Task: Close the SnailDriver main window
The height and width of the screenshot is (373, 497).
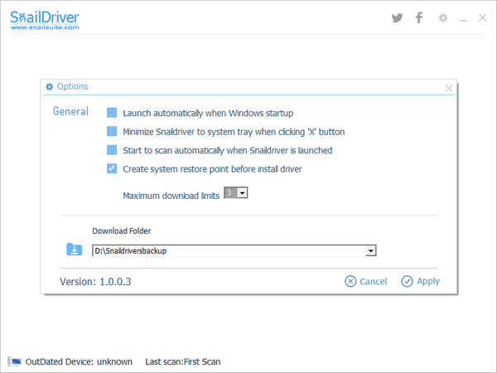Action: pos(482,17)
